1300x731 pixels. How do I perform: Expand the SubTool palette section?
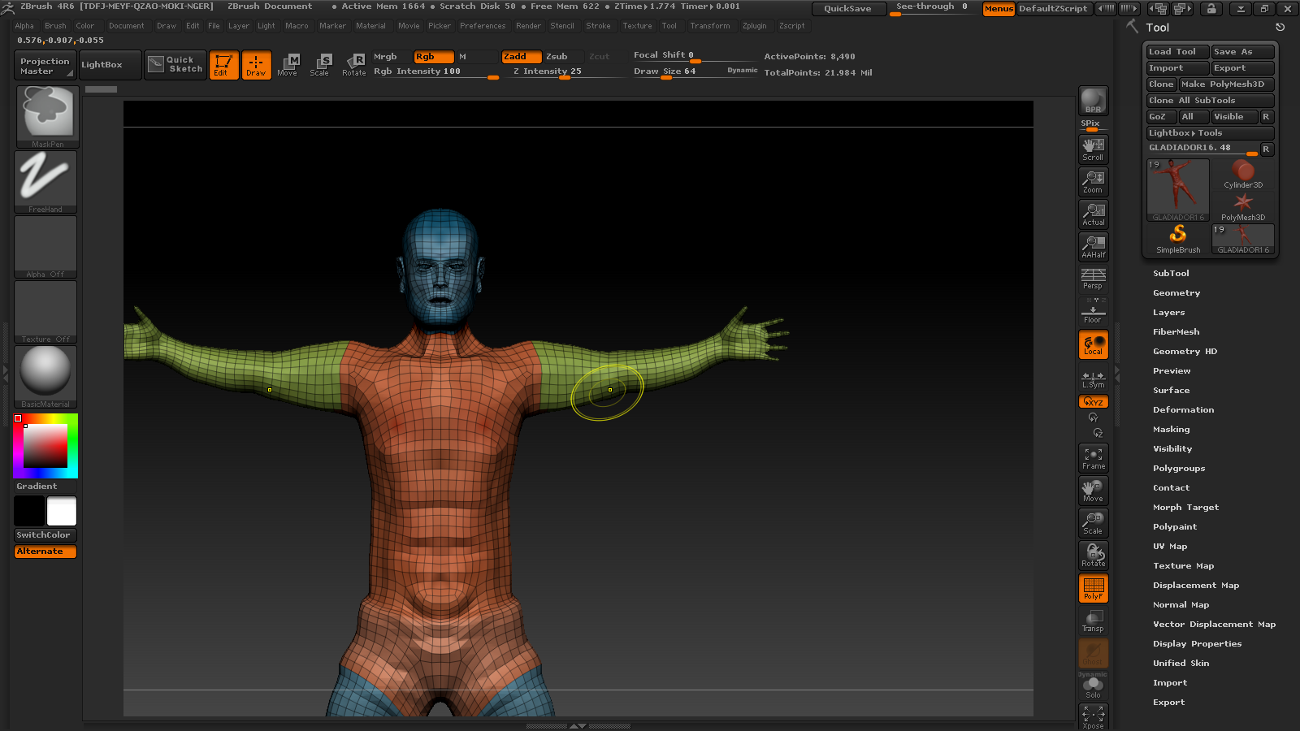pos(1171,274)
